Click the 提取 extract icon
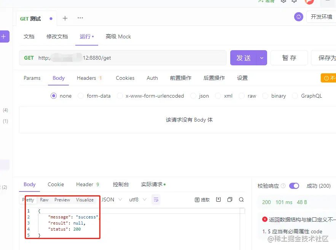336x250 pixels. click(202, 200)
